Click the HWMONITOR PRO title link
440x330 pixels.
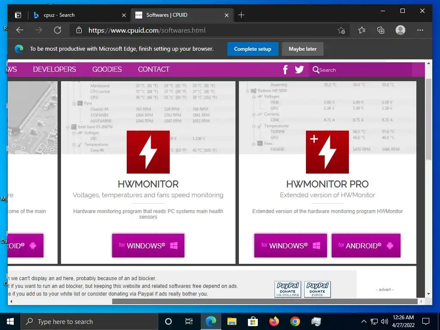tap(327, 184)
